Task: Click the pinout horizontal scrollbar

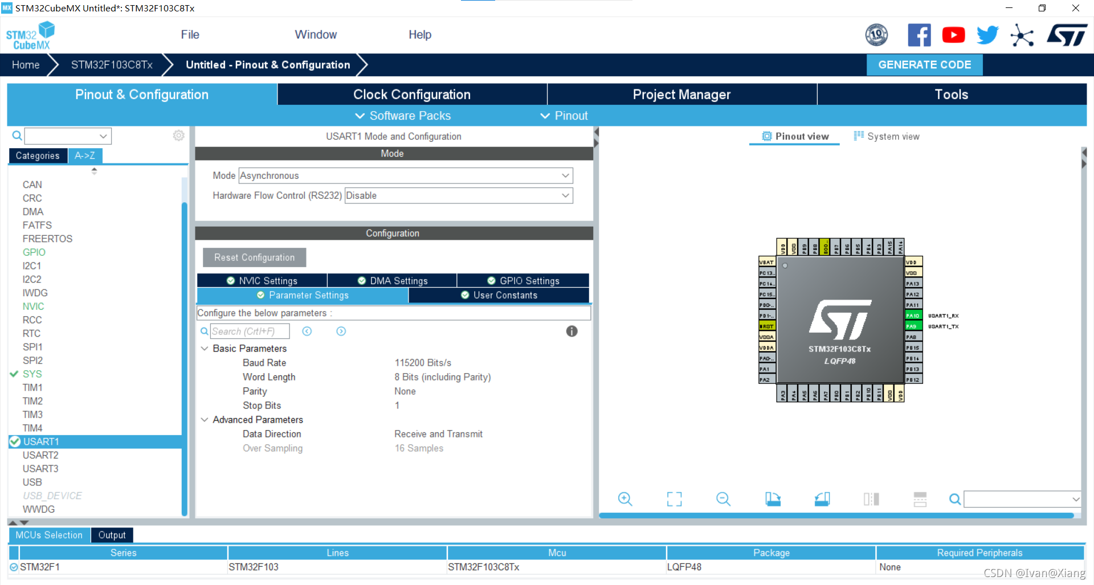Action: click(x=836, y=516)
